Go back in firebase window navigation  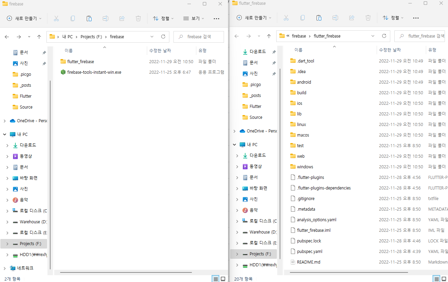click(x=7, y=37)
